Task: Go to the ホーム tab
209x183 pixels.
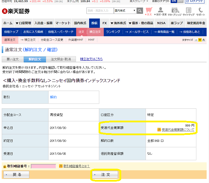Action: [x=8, y=23]
